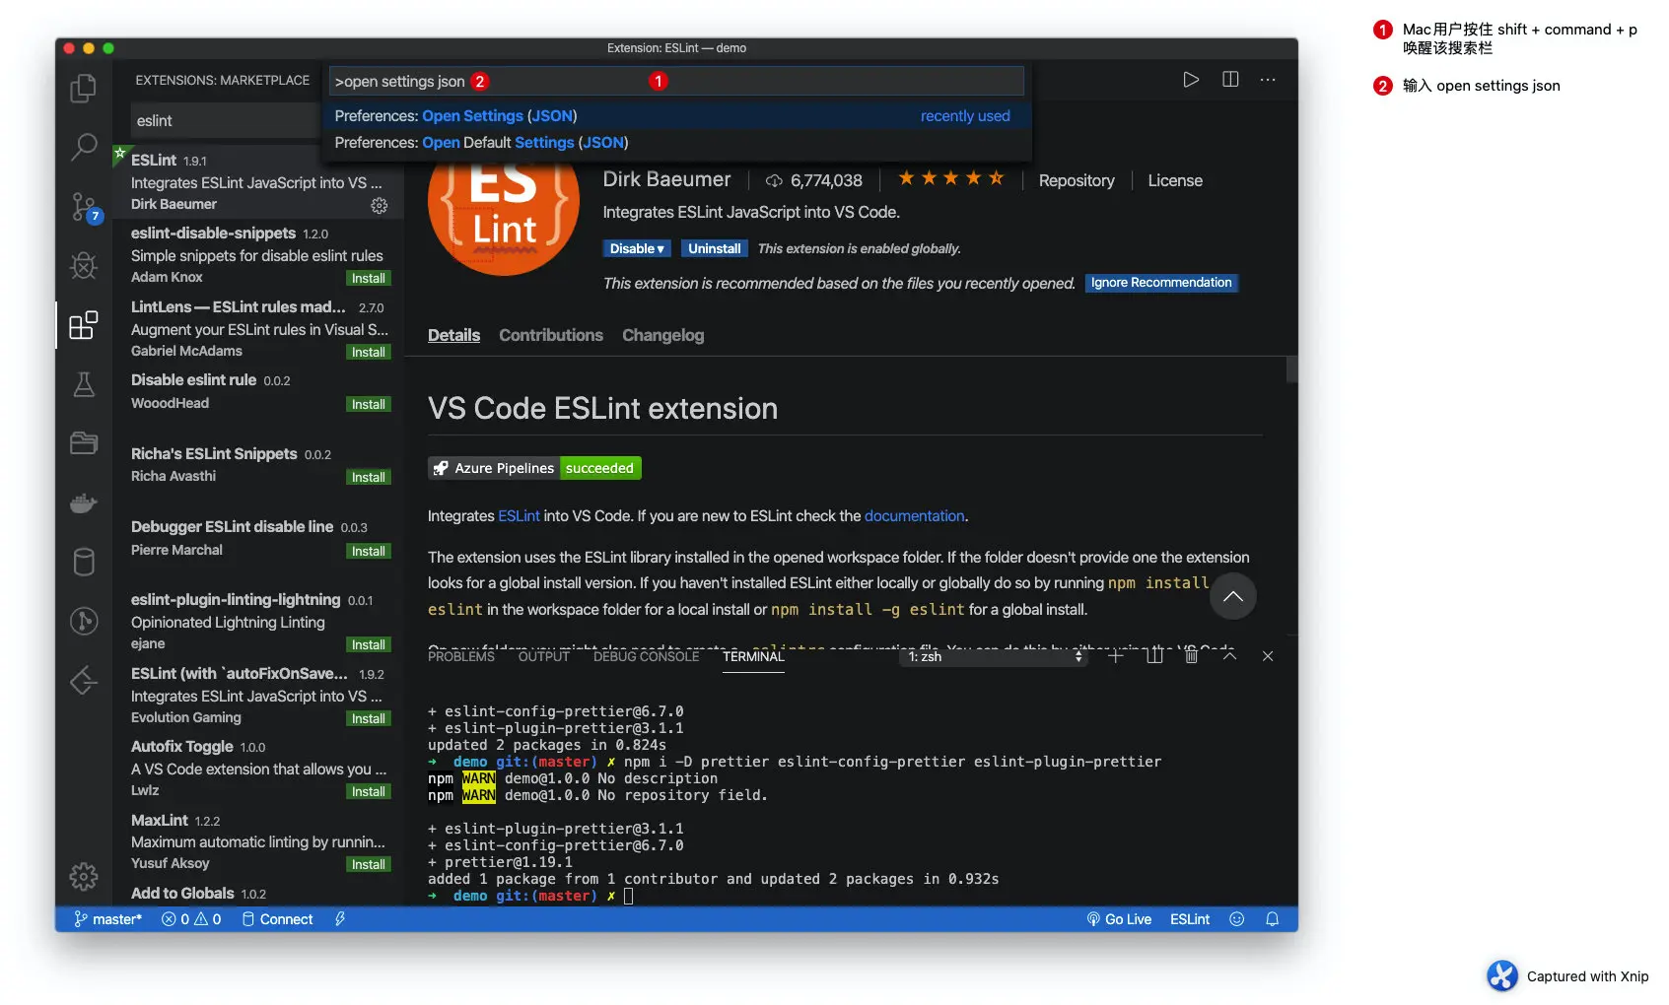Split the editor with the split icon
The width and height of the screenshot is (1669, 1005).
coord(1230,80)
